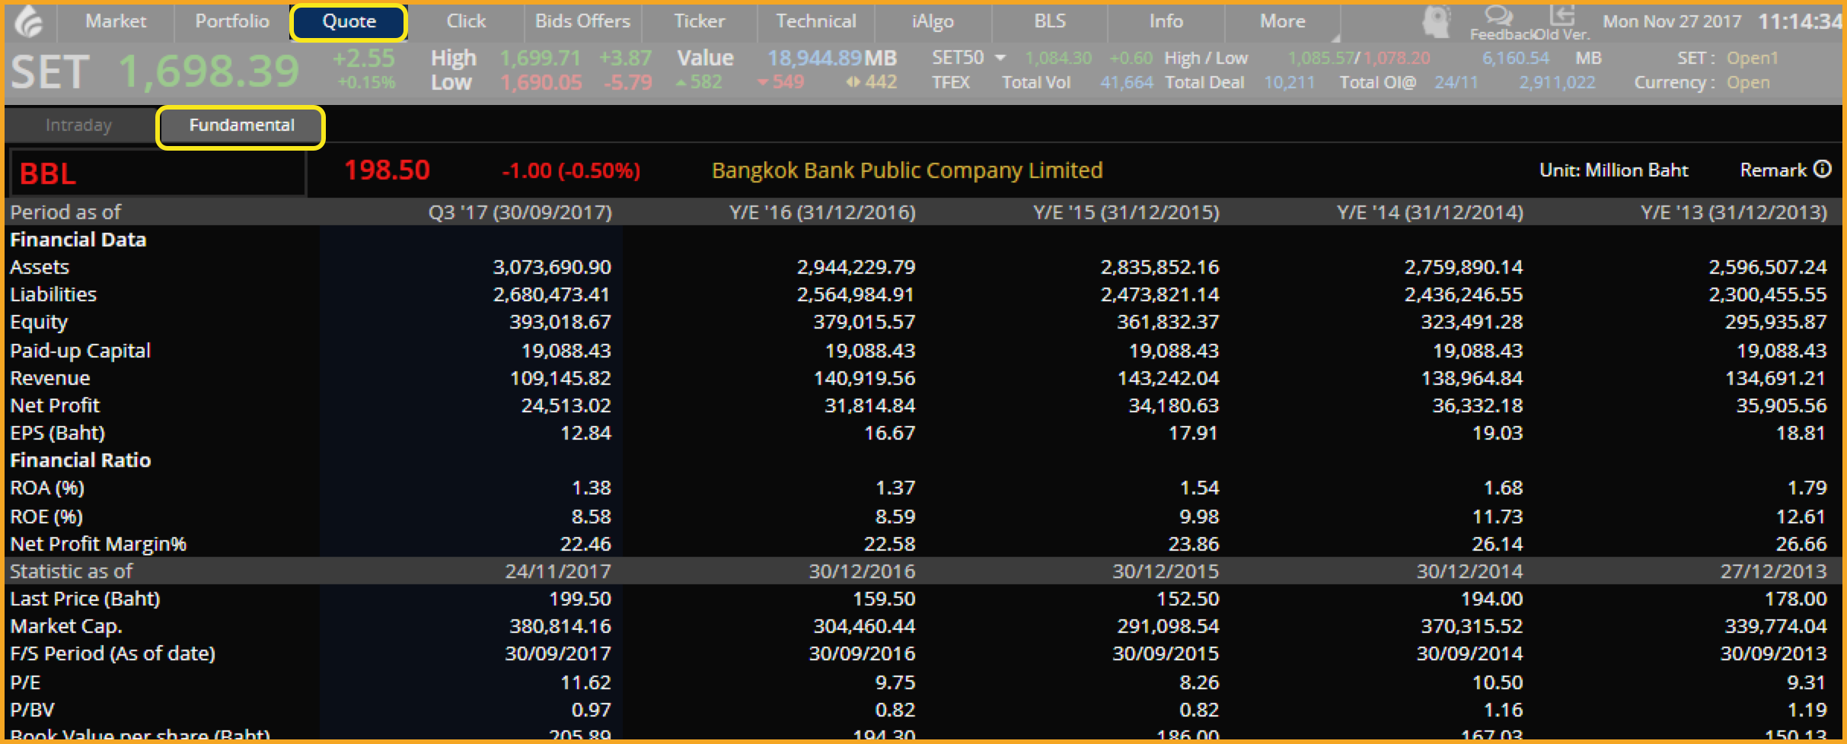1847x744 pixels.
Task: Click the Assets row label
Action: click(x=40, y=267)
